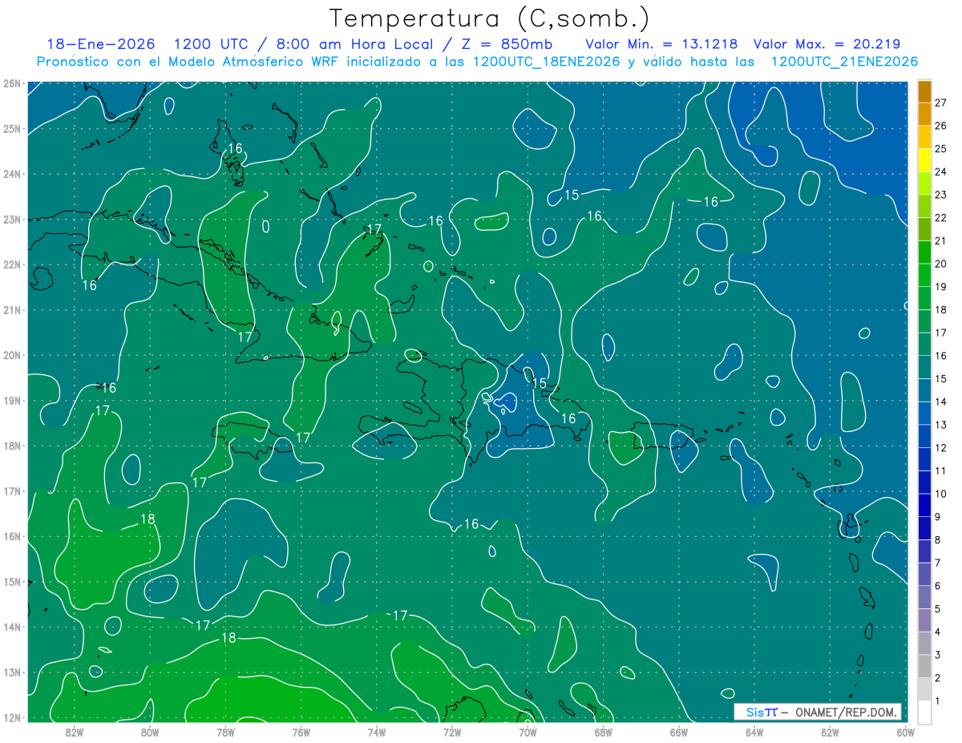Click the '25' label on the color scale
Viewport: 962px width, 743px height.
tap(941, 149)
